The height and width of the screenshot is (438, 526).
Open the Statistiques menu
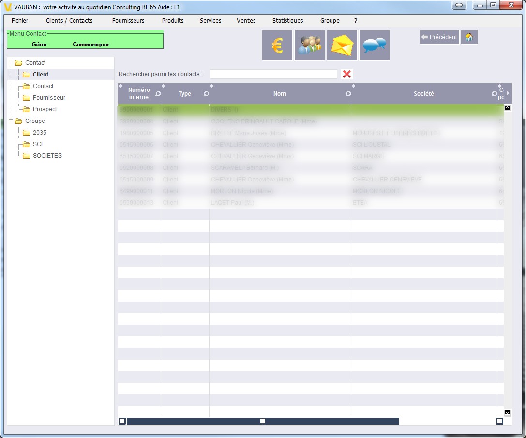pyautogui.click(x=287, y=21)
